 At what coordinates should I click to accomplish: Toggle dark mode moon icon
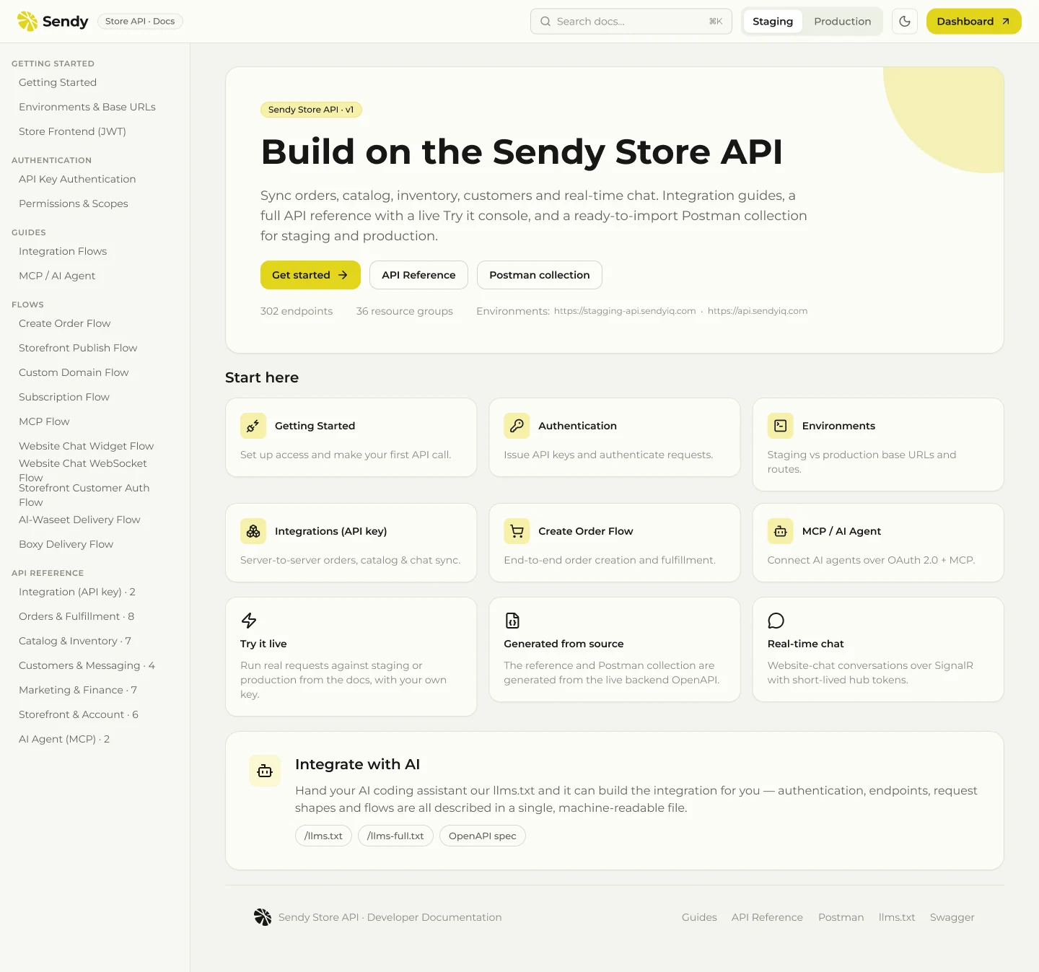905,21
